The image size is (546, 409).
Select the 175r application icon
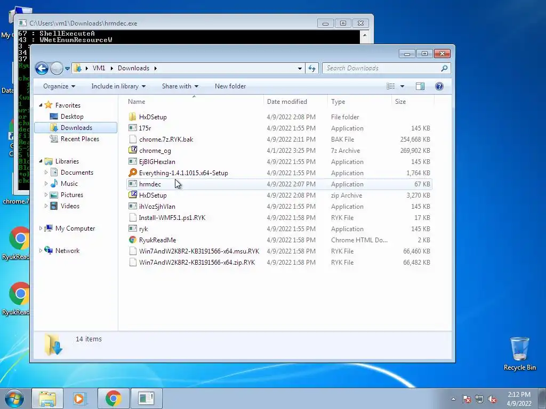(133, 128)
